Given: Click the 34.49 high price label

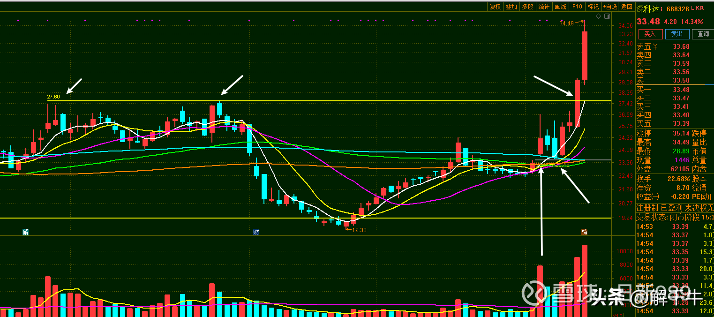Looking at the screenshot, I should (x=566, y=23).
